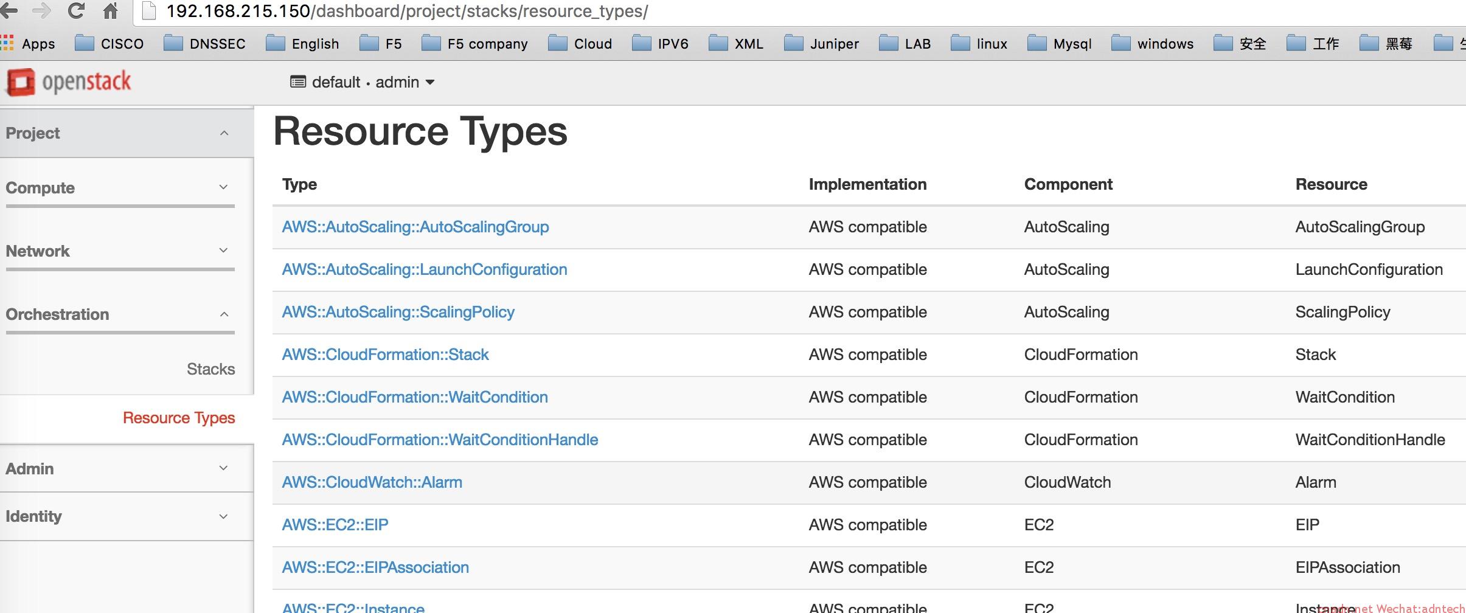Open AWS::CloudFormation::WaitConditionHandle resource type
Screen dimensions: 1466x613
pos(440,440)
